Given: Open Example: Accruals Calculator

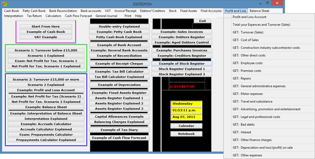Looking at the screenshot, I should [x=46, y=124].
